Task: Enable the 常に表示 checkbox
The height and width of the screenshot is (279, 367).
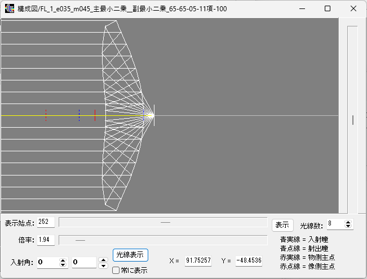Action: pyautogui.click(x=116, y=271)
